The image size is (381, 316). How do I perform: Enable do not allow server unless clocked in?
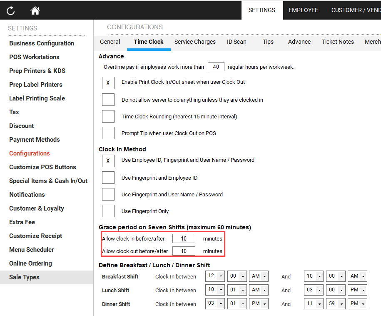[x=108, y=100]
